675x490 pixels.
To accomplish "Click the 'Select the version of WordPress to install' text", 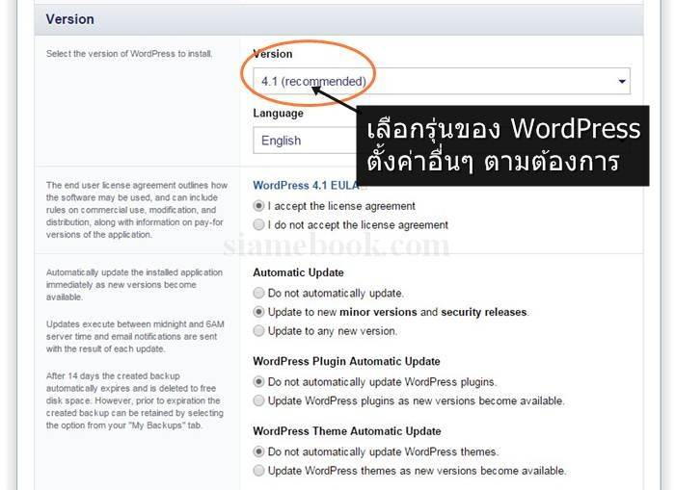I will click(x=129, y=54).
